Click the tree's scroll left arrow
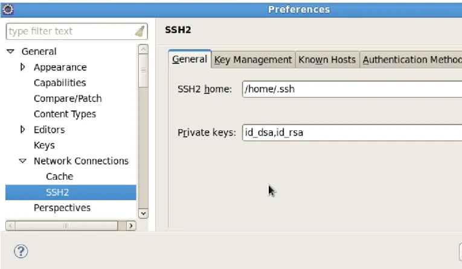462x269 pixels. pos(10,226)
